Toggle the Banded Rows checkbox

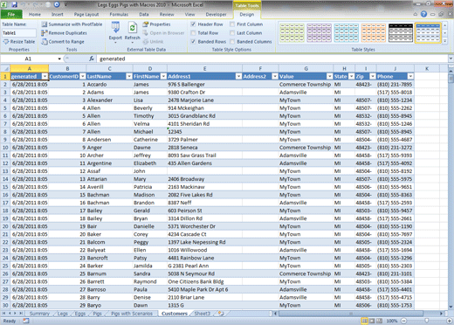(193, 42)
